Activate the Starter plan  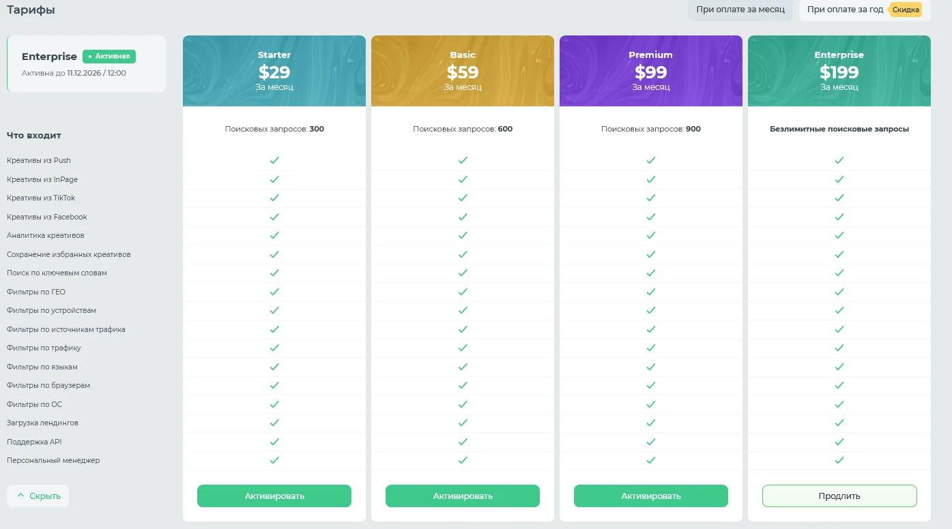click(274, 496)
